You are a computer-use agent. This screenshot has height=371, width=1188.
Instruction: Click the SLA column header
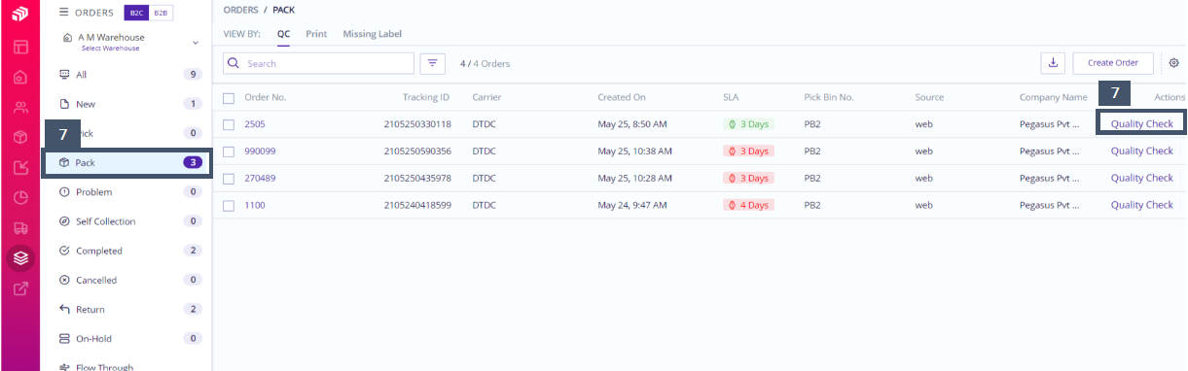[x=731, y=97]
